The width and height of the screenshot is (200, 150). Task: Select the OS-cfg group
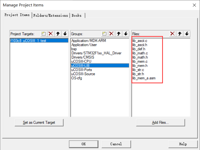[x=100, y=78]
